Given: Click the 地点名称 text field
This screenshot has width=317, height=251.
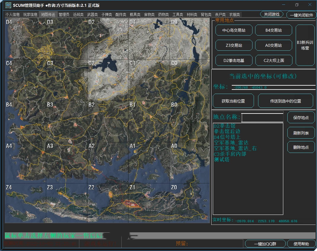Looking at the screenshot, I should [263, 118].
